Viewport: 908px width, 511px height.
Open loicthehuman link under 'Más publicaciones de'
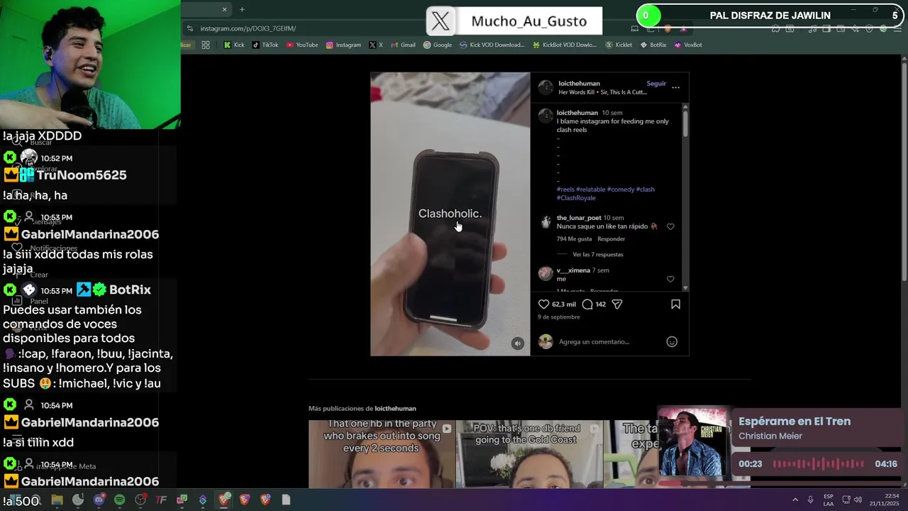point(395,409)
